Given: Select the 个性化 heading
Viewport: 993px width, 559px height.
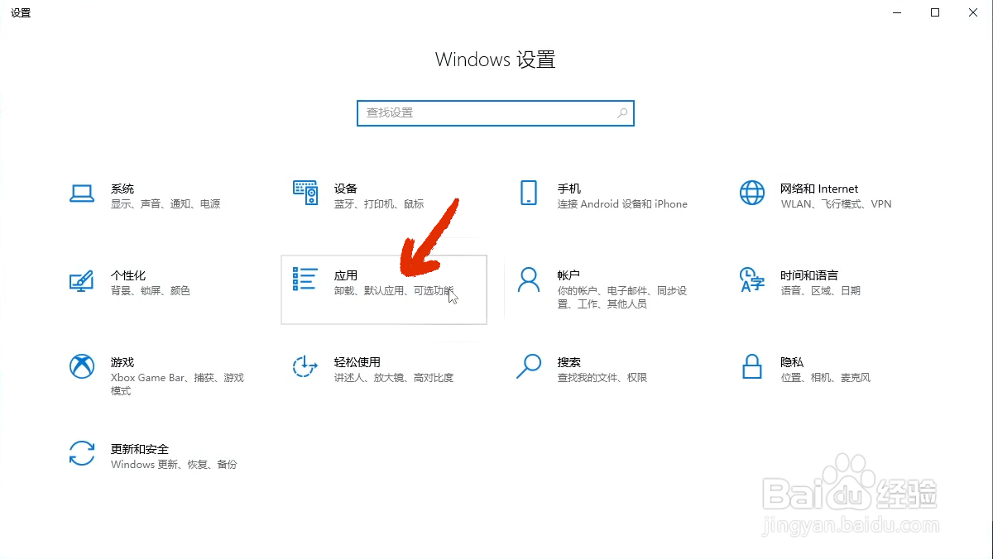Looking at the screenshot, I should pos(128,275).
